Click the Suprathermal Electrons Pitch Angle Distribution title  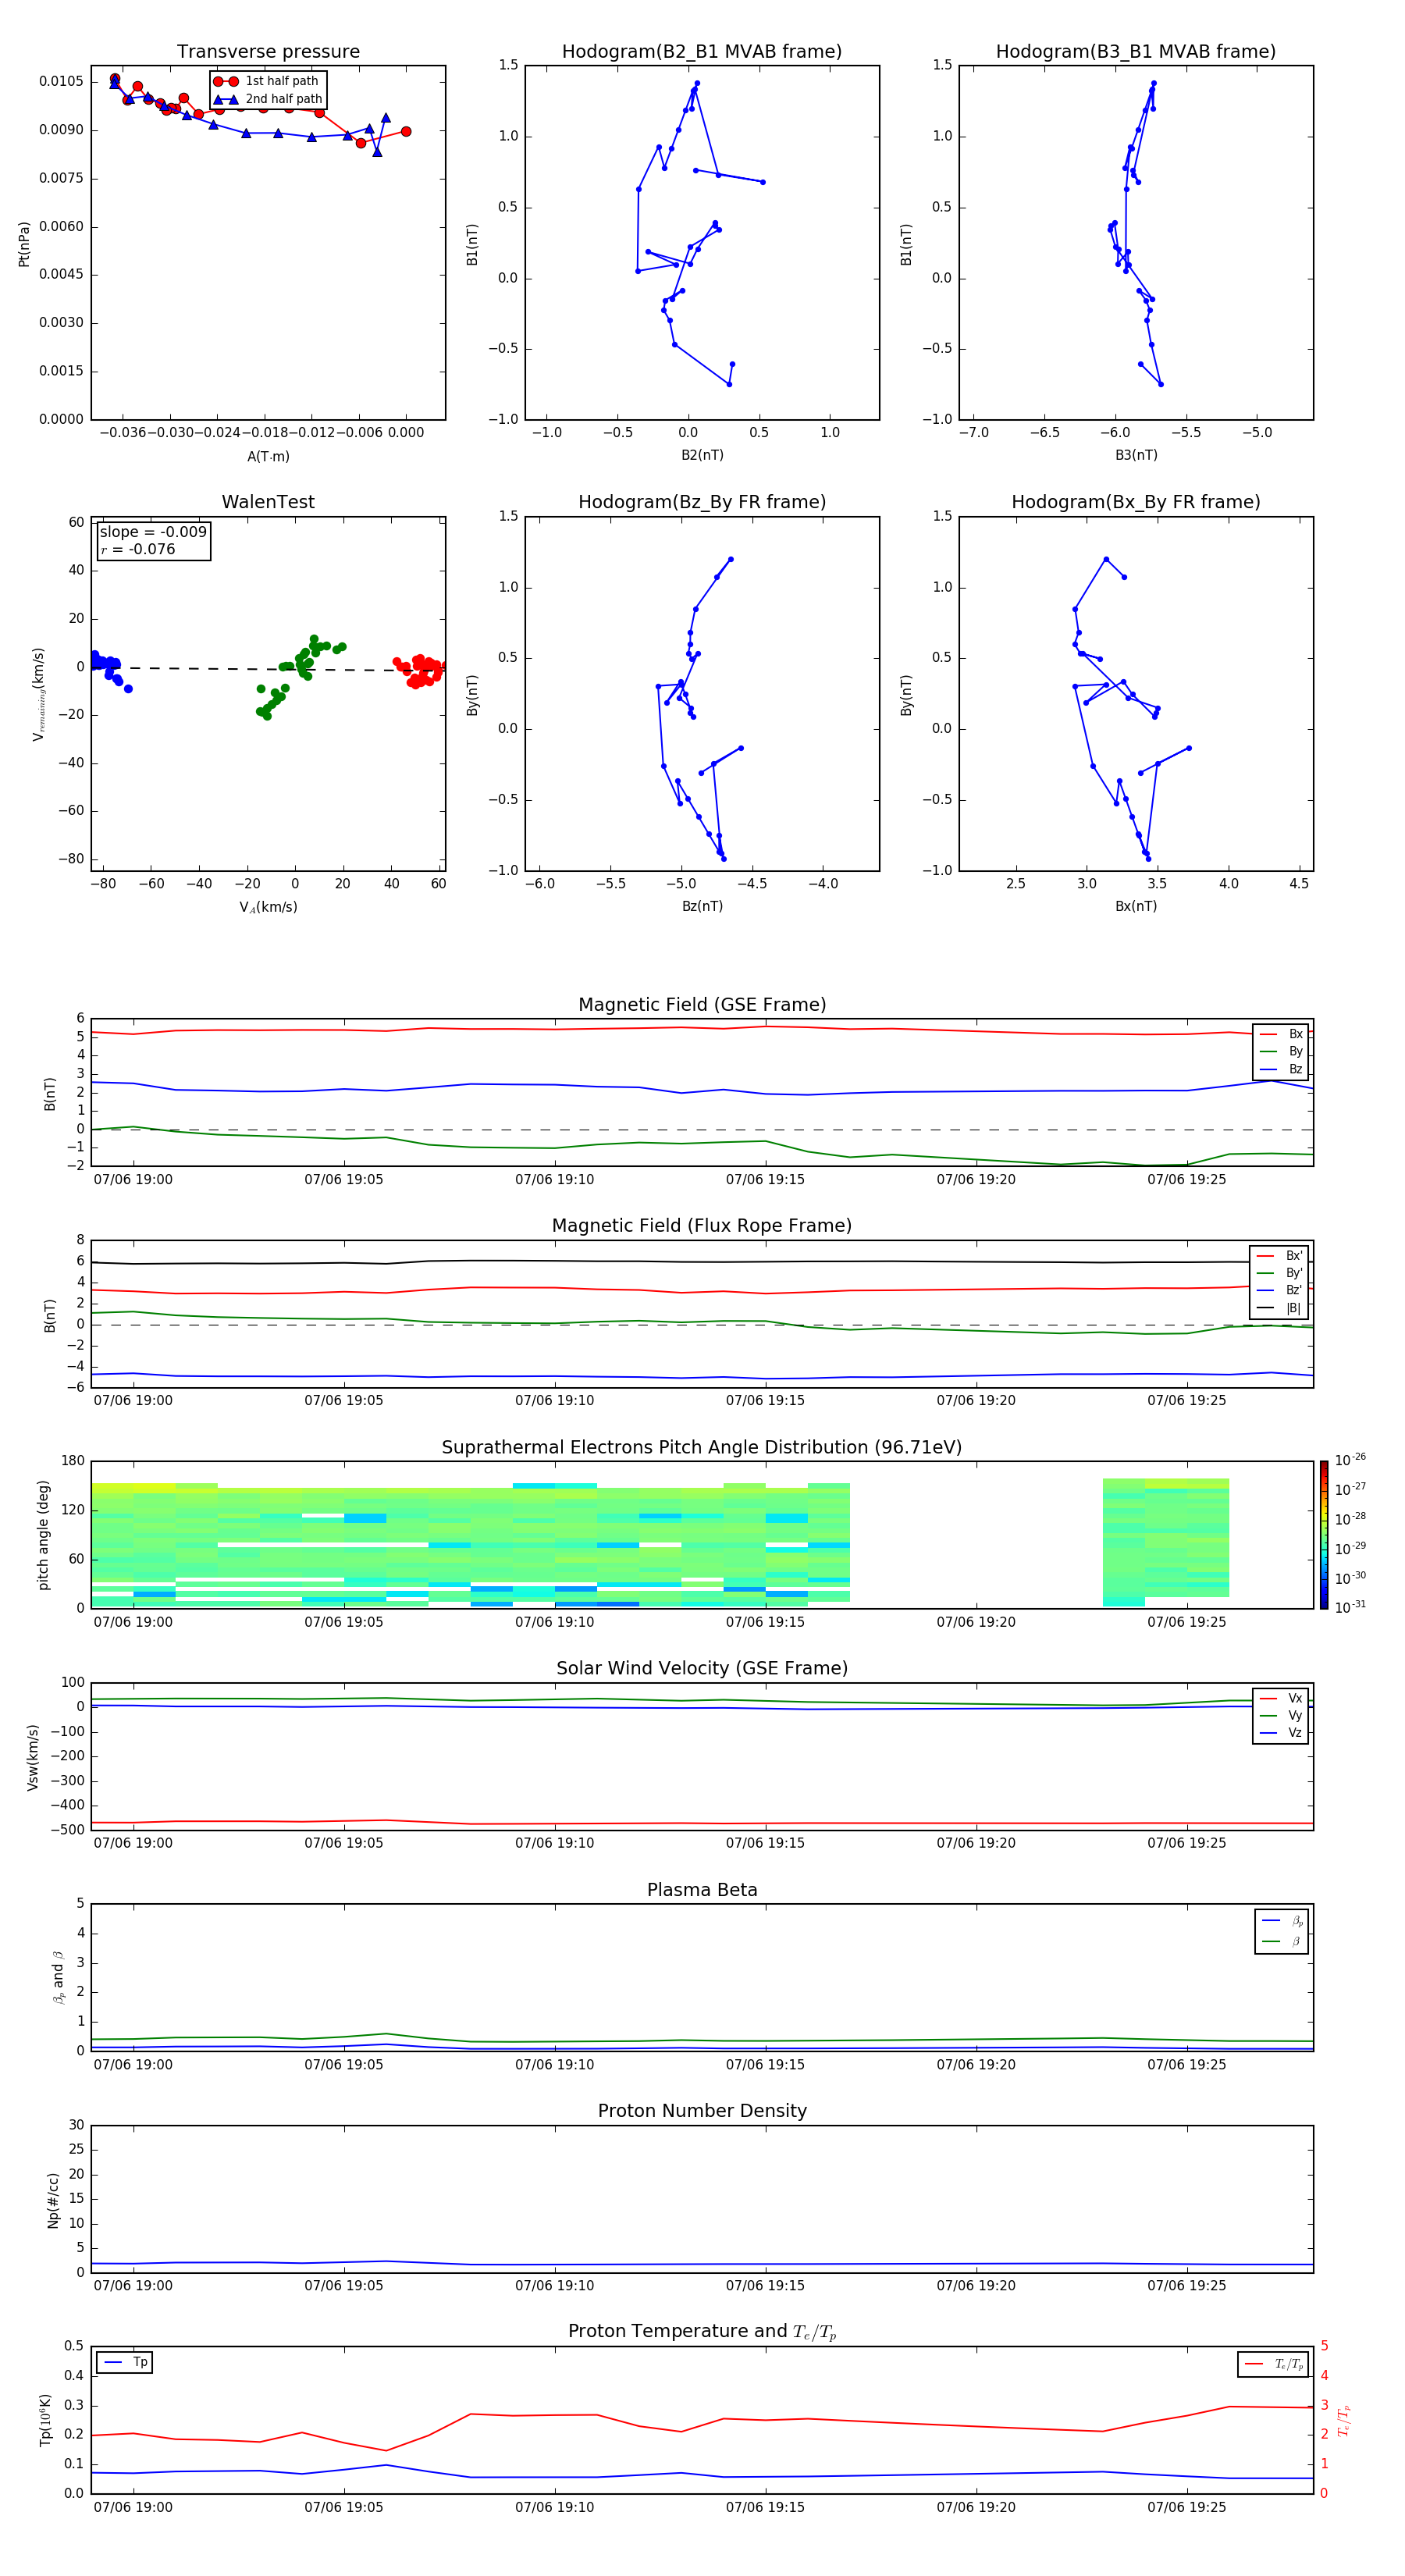(702, 1448)
